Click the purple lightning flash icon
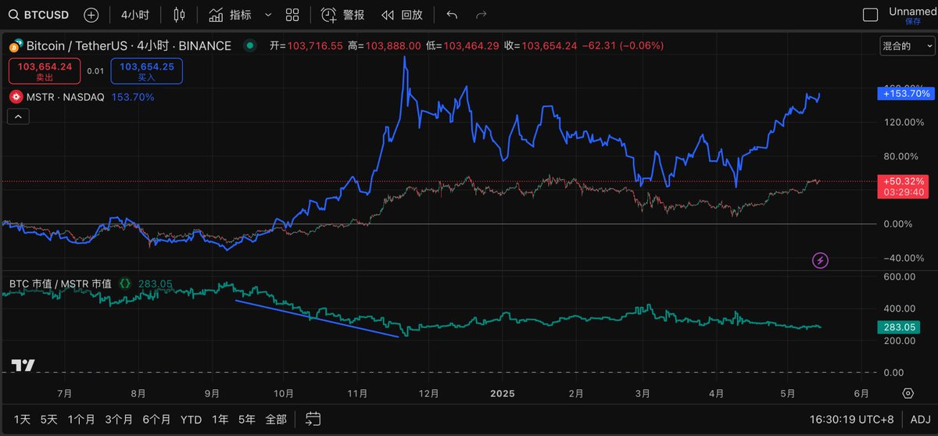938x436 pixels. coord(821,259)
